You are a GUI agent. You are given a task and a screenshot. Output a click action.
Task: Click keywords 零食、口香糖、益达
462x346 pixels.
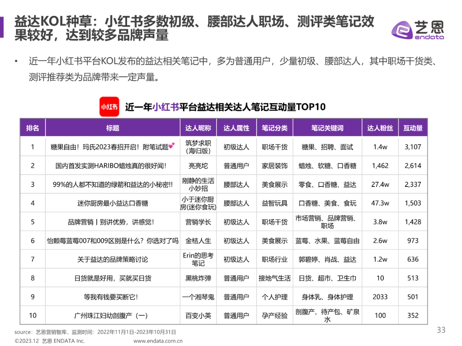pyautogui.click(x=327, y=185)
